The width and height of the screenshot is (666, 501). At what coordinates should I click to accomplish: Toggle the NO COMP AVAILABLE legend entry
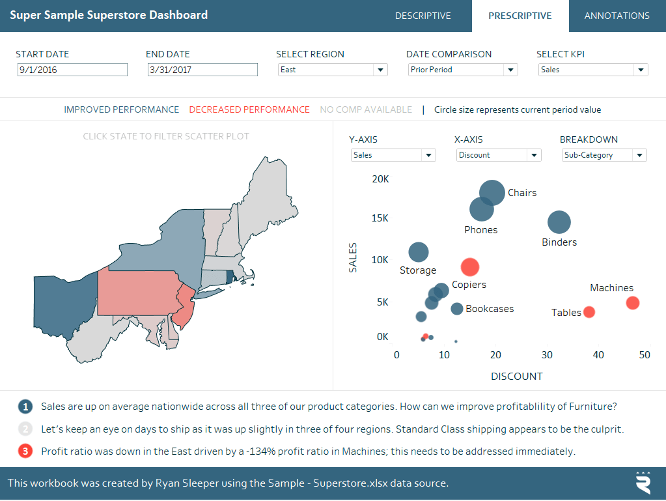pos(366,109)
